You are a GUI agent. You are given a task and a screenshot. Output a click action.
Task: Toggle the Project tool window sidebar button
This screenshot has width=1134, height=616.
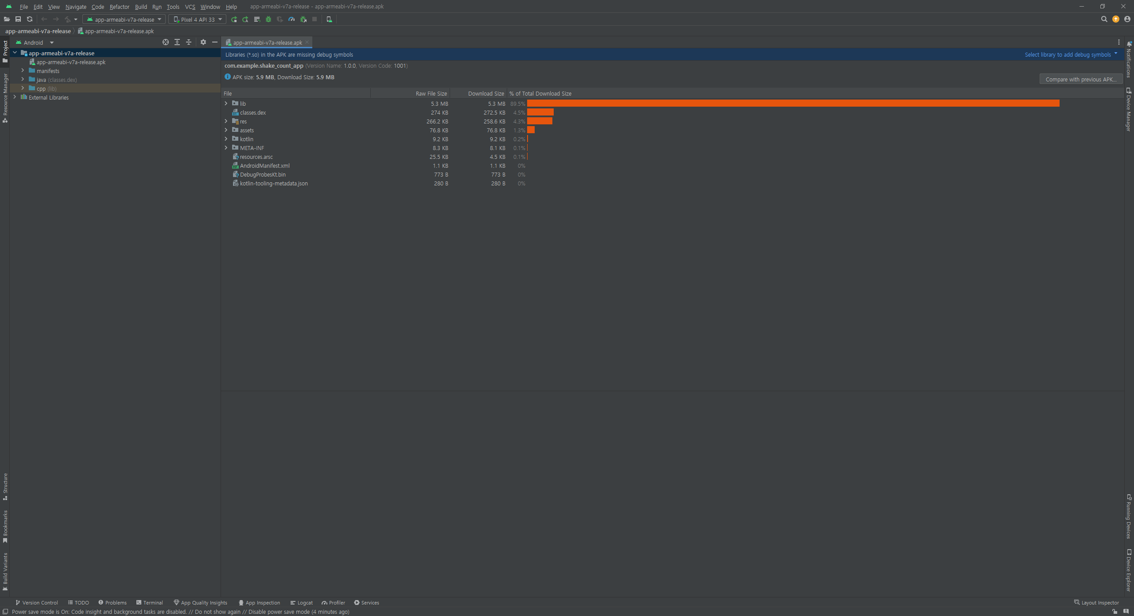(x=5, y=51)
